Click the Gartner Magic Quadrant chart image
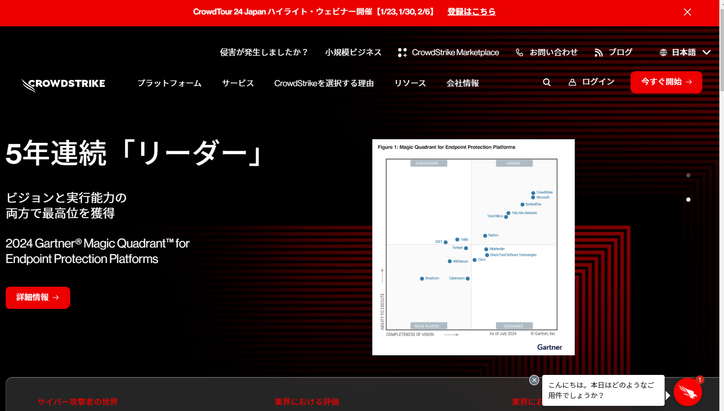The image size is (724, 411). click(474, 247)
